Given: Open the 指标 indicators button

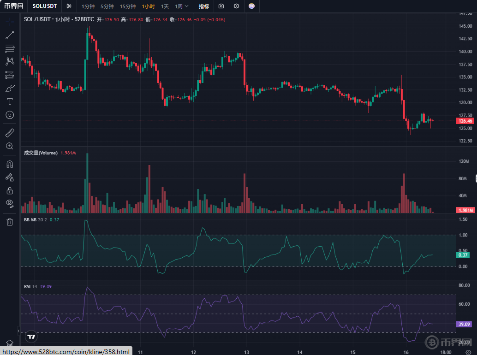Looking at the screenshot, I should [x=203, y=6].
